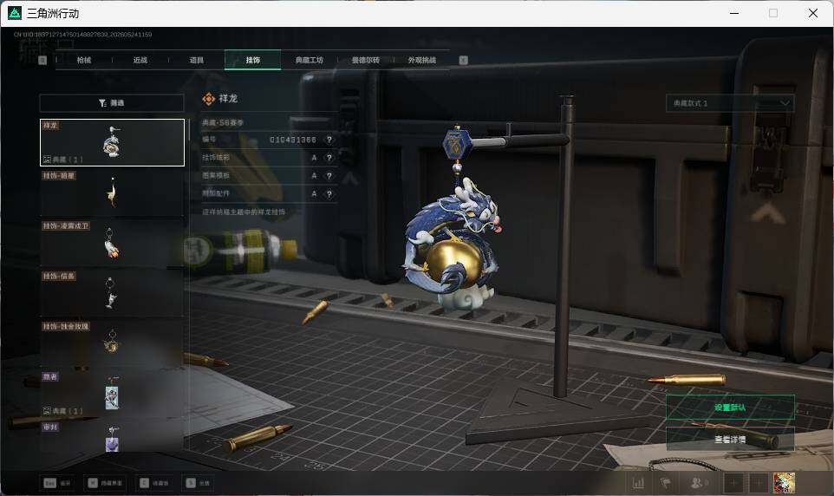Click the H hide interface key hint

point(105,483)
